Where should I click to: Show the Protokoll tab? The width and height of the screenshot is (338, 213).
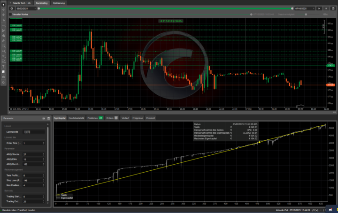click(x=151, y=118)
